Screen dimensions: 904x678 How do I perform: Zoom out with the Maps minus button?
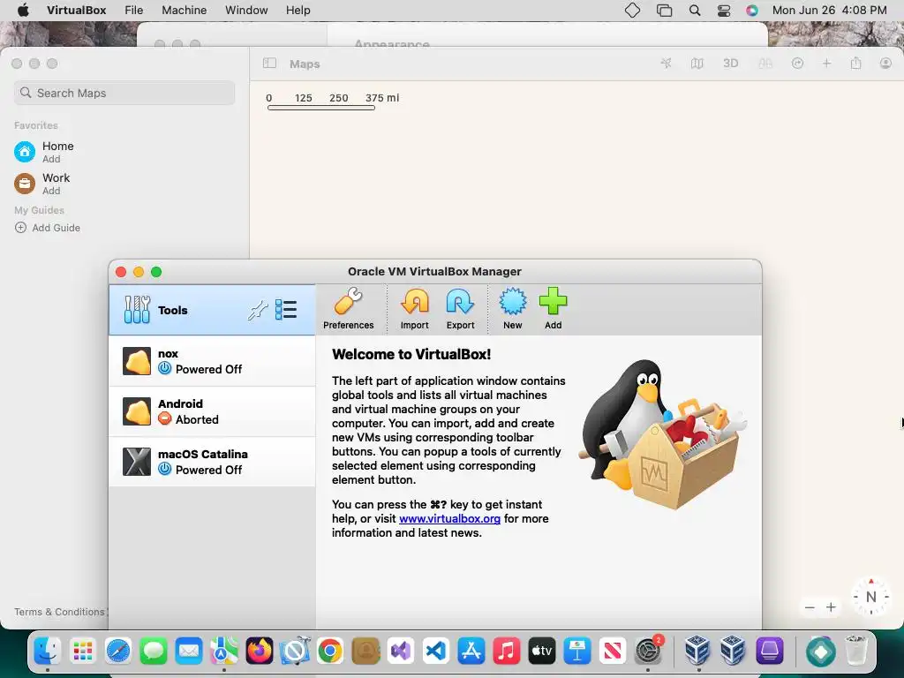pyautogui.click(x=810, y=607)
